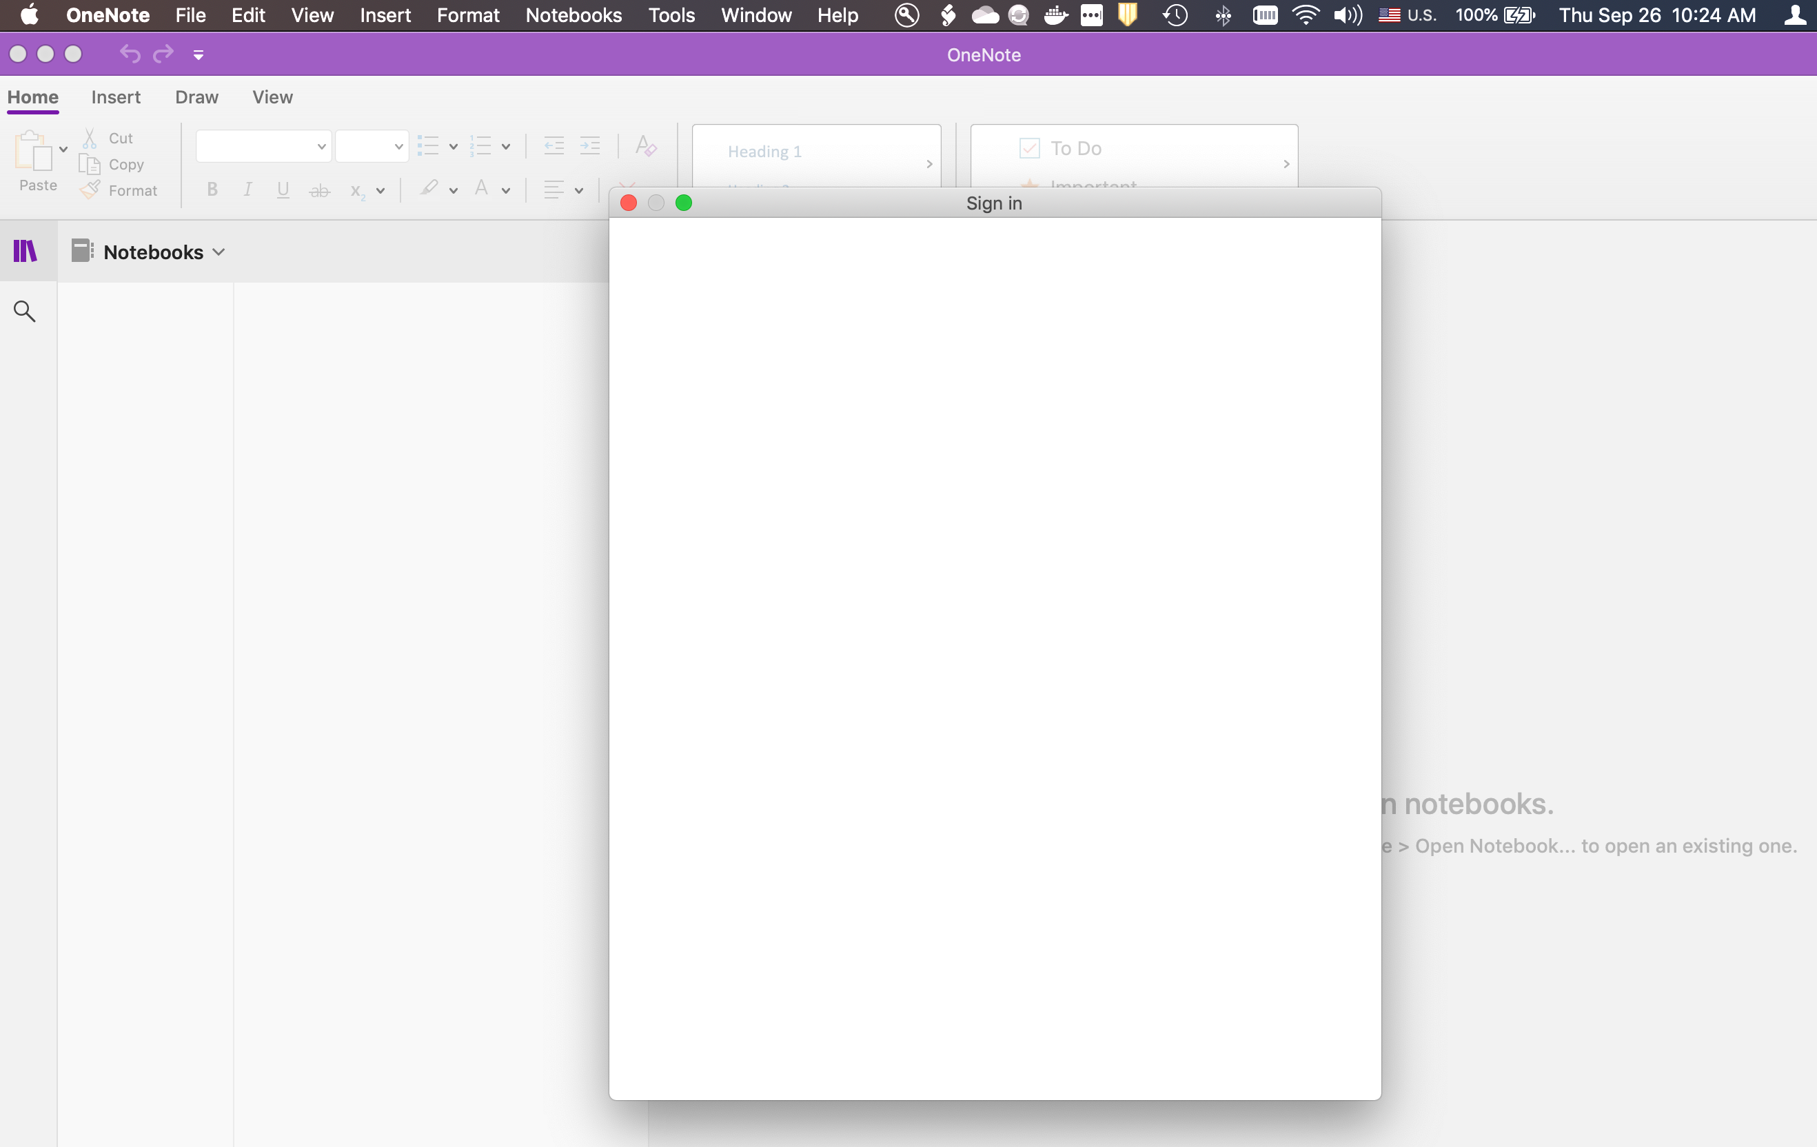Click the Undo arrow in title bar
Screen dimensions: 1817x1147
tap(130, 54)
